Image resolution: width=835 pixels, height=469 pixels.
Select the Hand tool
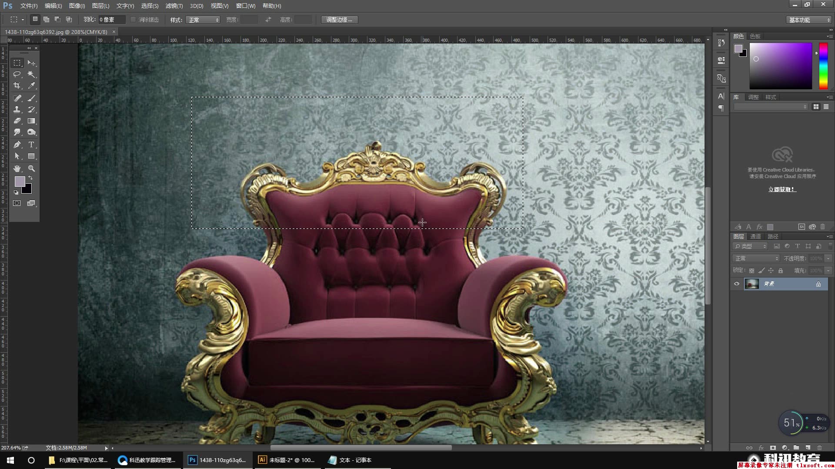[x=17, y=168]
